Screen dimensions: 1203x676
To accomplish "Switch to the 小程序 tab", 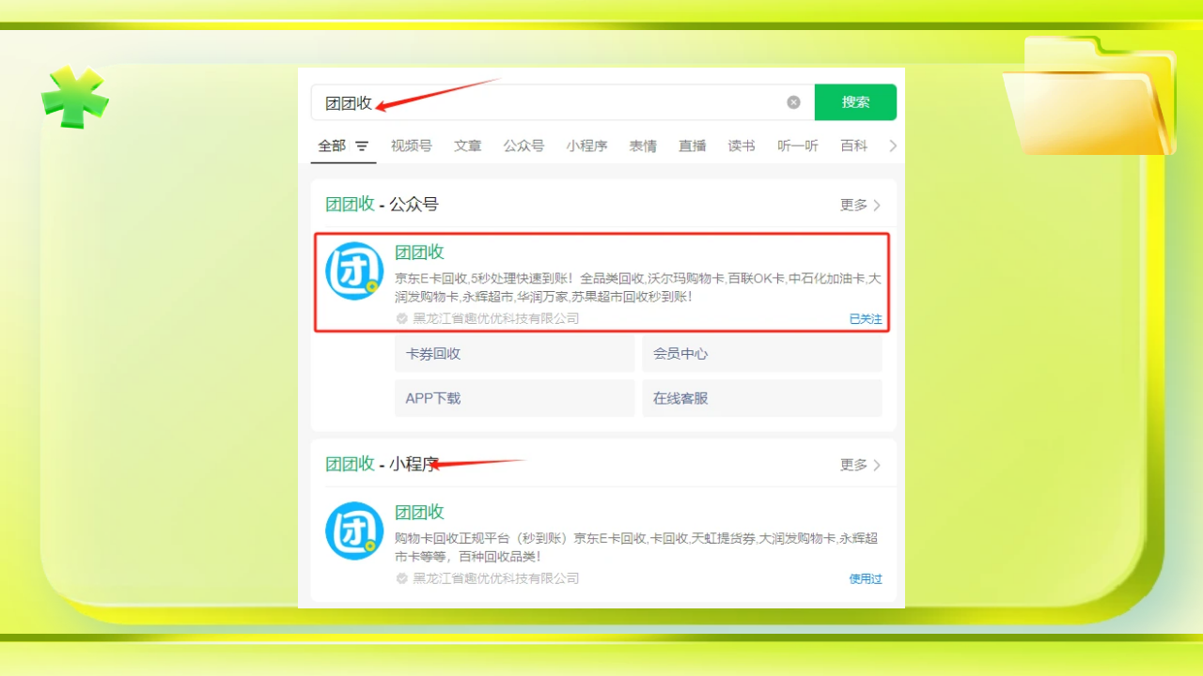I will point(586,146).
